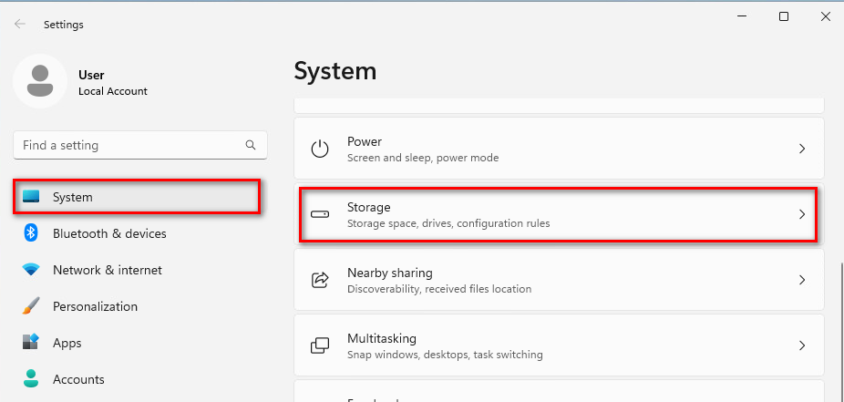This screenshot has width=844, height=402.
Task: Open Apps settings label
Action: (67, 343)
